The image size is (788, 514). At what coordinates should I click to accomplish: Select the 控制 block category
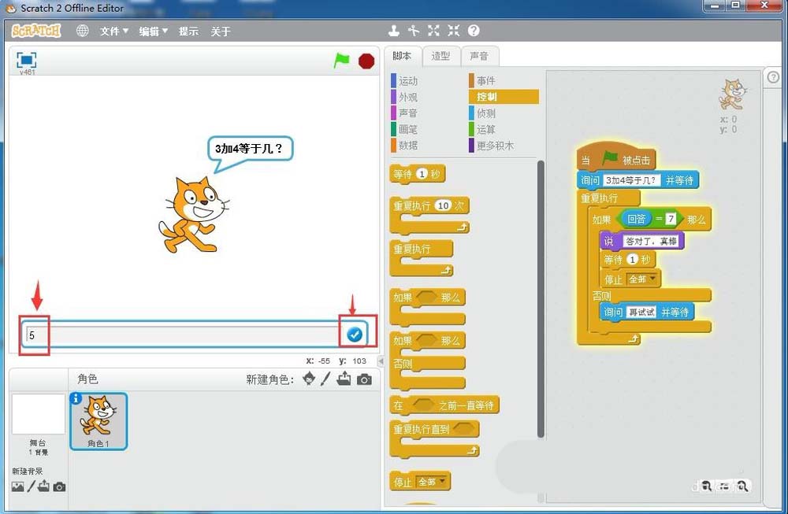[x=504, y=97]
